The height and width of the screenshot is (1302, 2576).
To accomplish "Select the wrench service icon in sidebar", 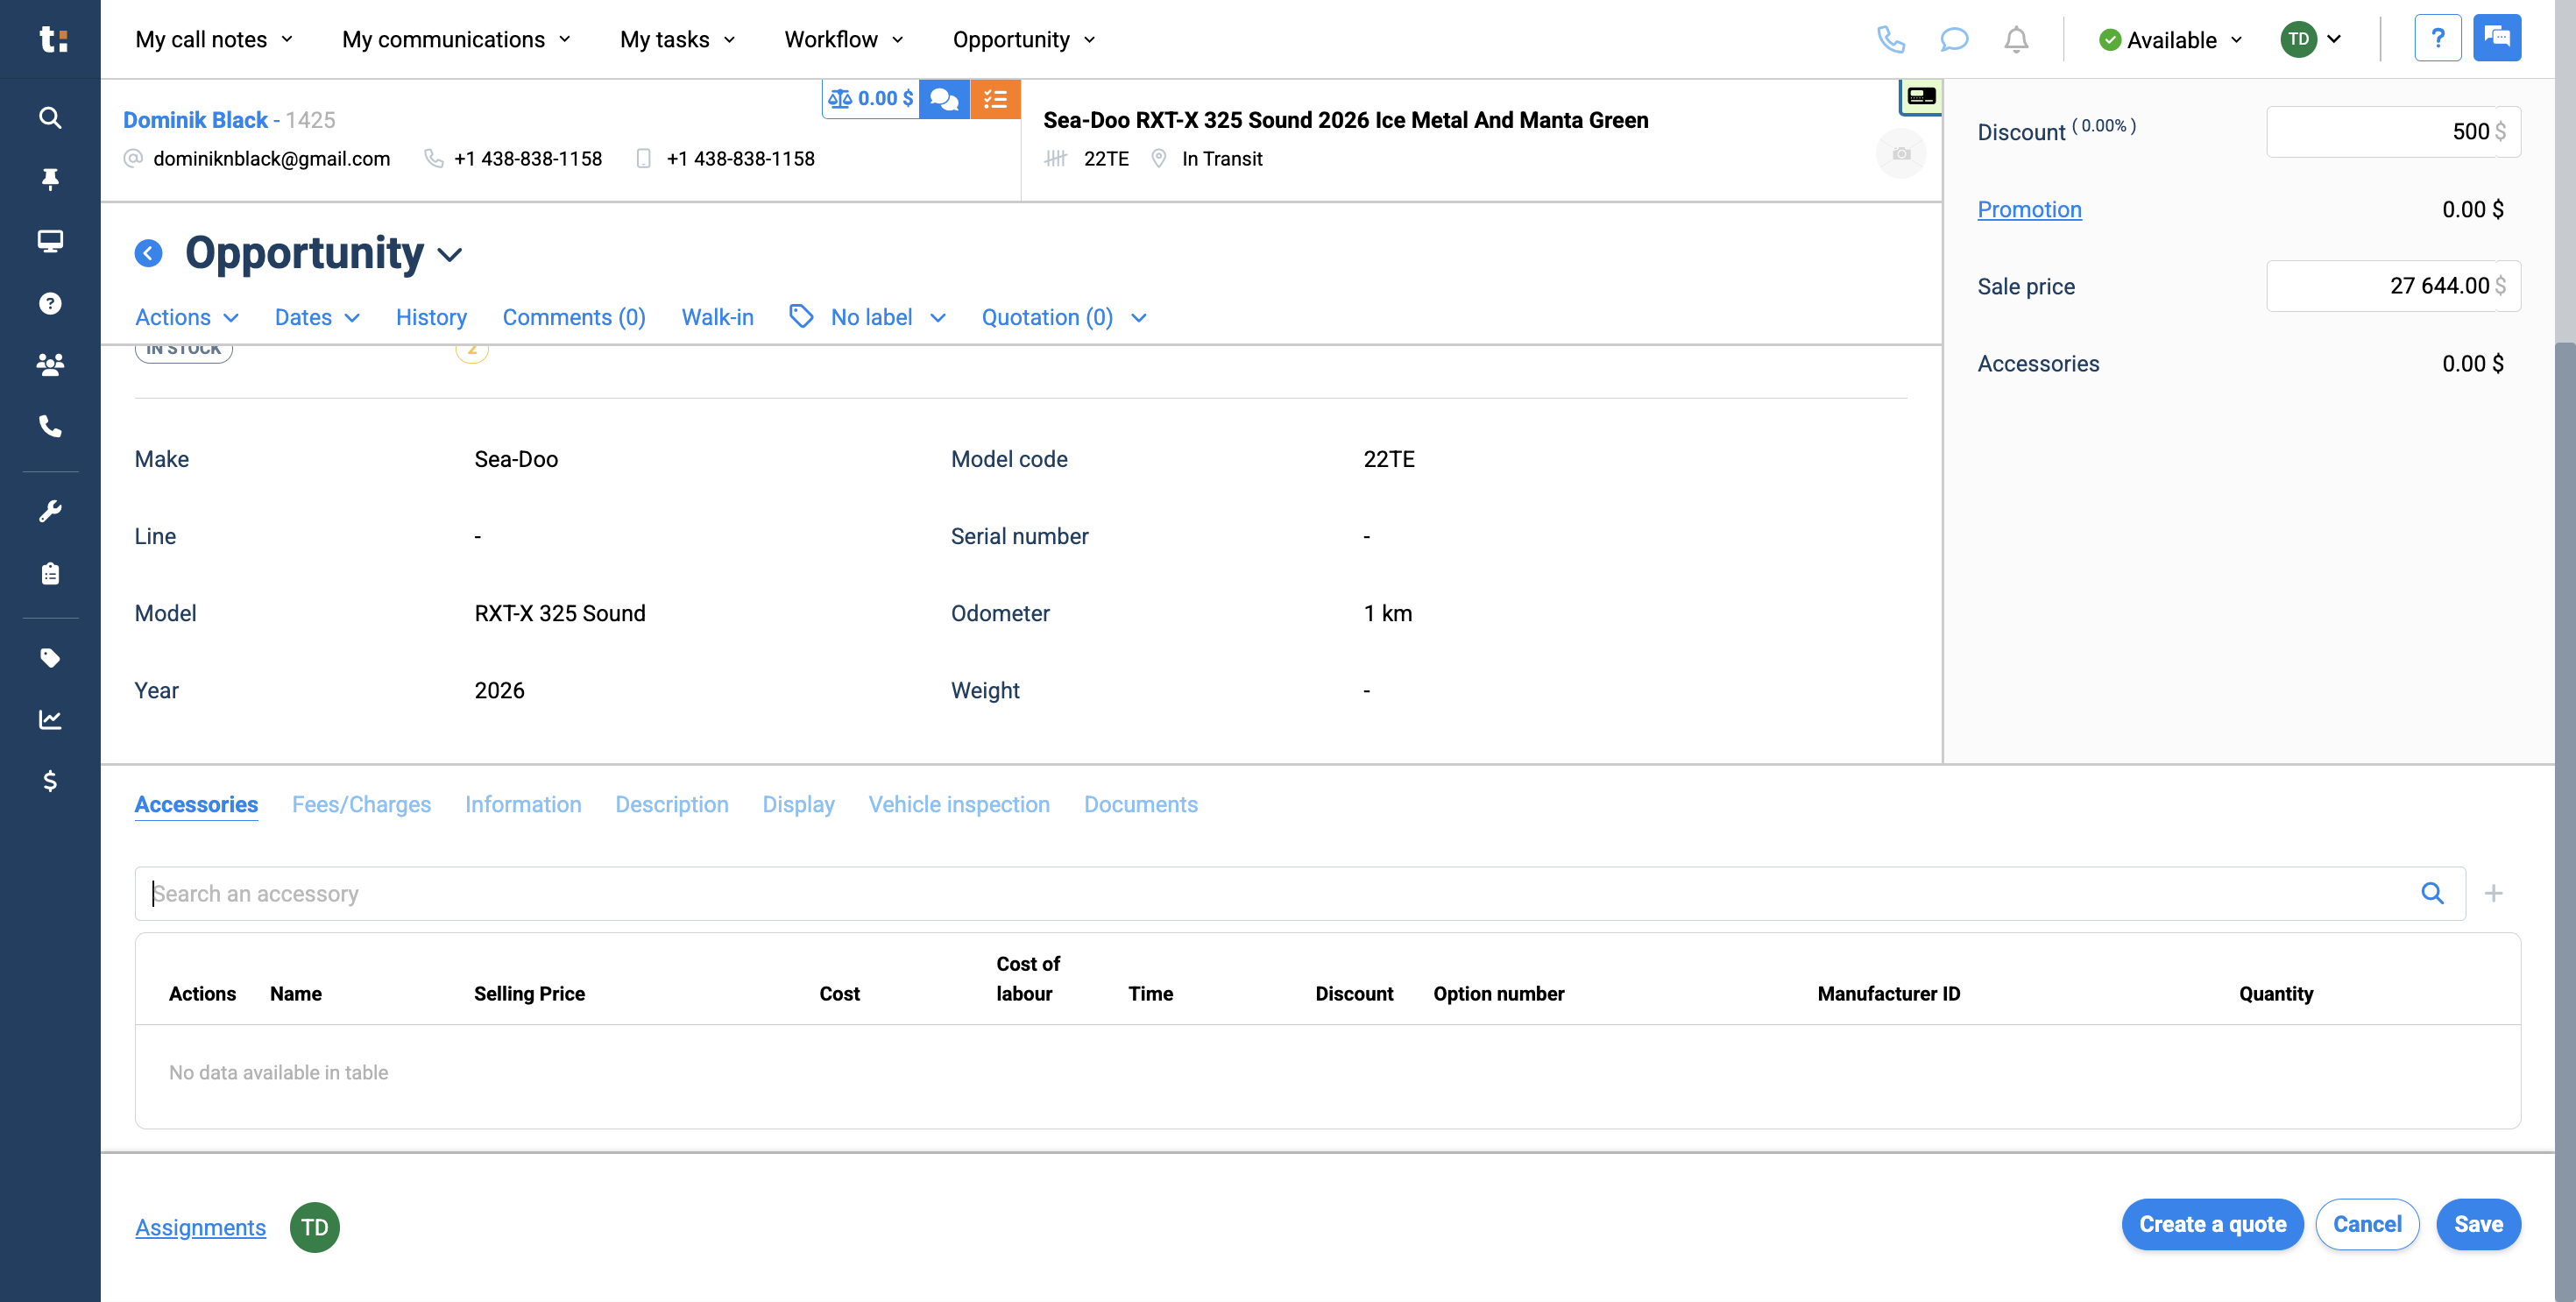I will 50,511.
